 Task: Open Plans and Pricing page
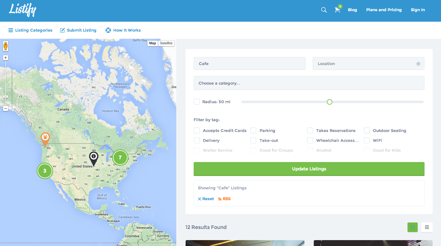(384, 10)
